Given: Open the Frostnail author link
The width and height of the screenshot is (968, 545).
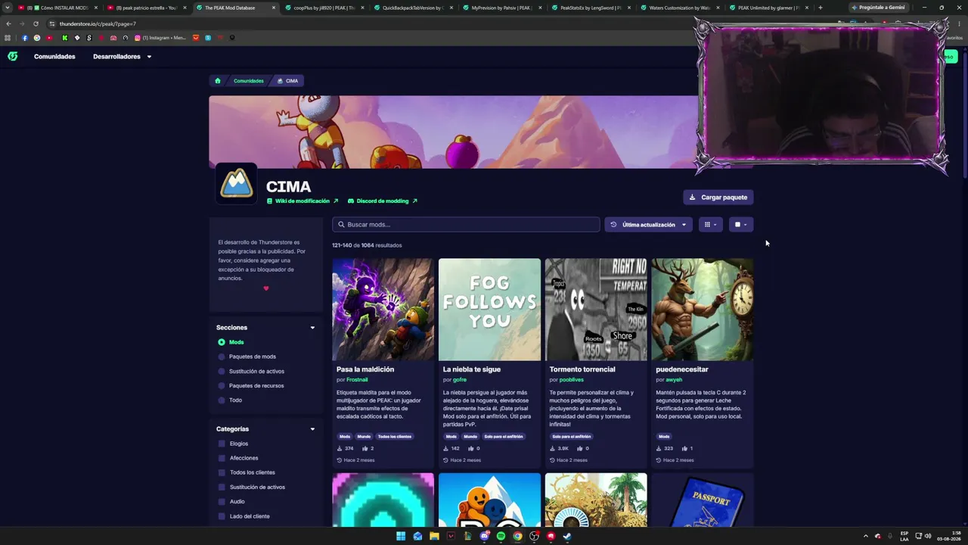Looking at the screenshot, I should click(x=357, y=380).
